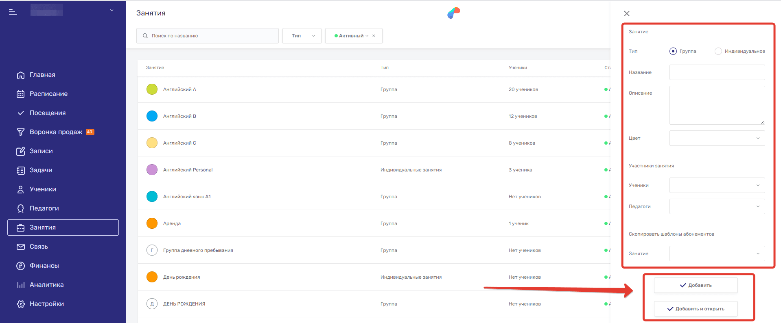The width and height of the screenshot is (781, 323).
Task: Go to Аналитика in the sidebar
Action: click(46, 285)
